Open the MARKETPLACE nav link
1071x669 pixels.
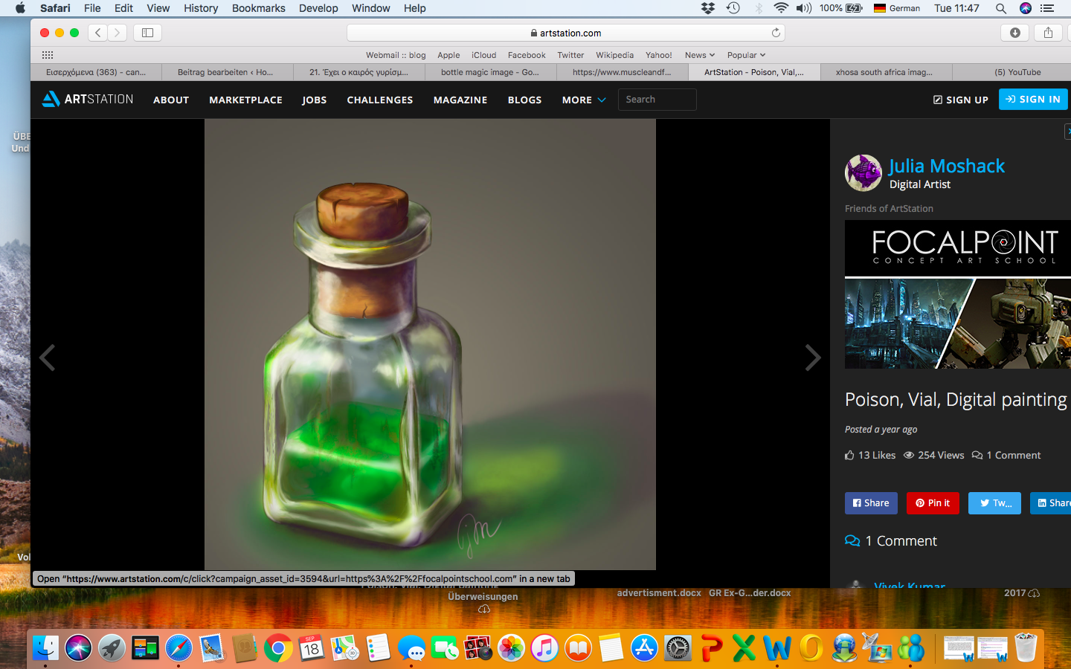tap(245, 100)
